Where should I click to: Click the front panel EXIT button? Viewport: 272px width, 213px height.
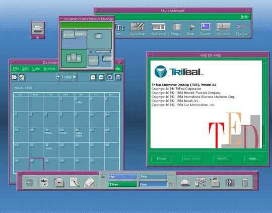click(172, 185)
